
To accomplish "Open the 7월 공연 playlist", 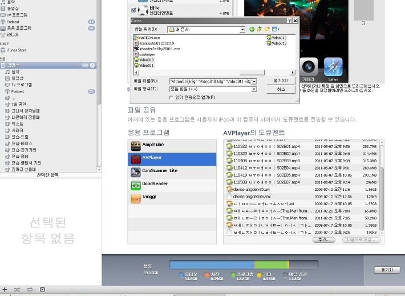I will coord(16,104).
